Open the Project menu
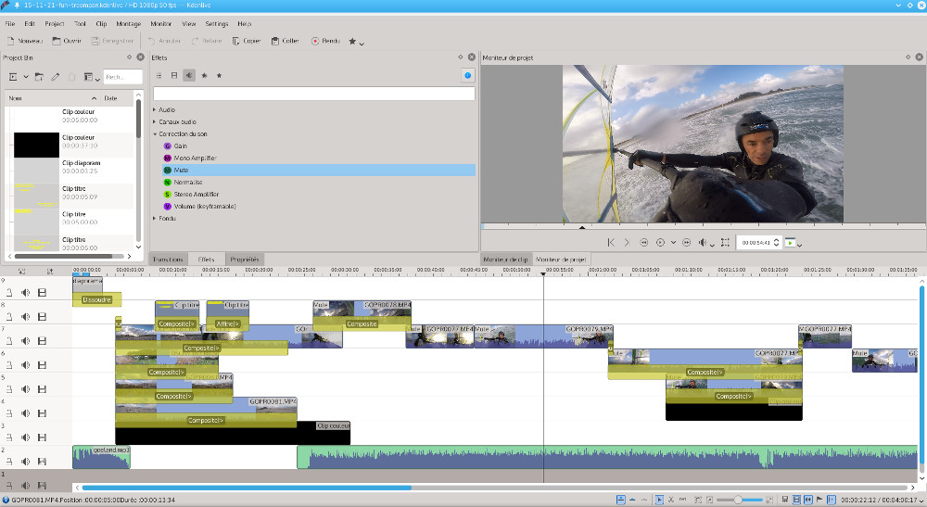927x507 pixels. tap(55, 24)
